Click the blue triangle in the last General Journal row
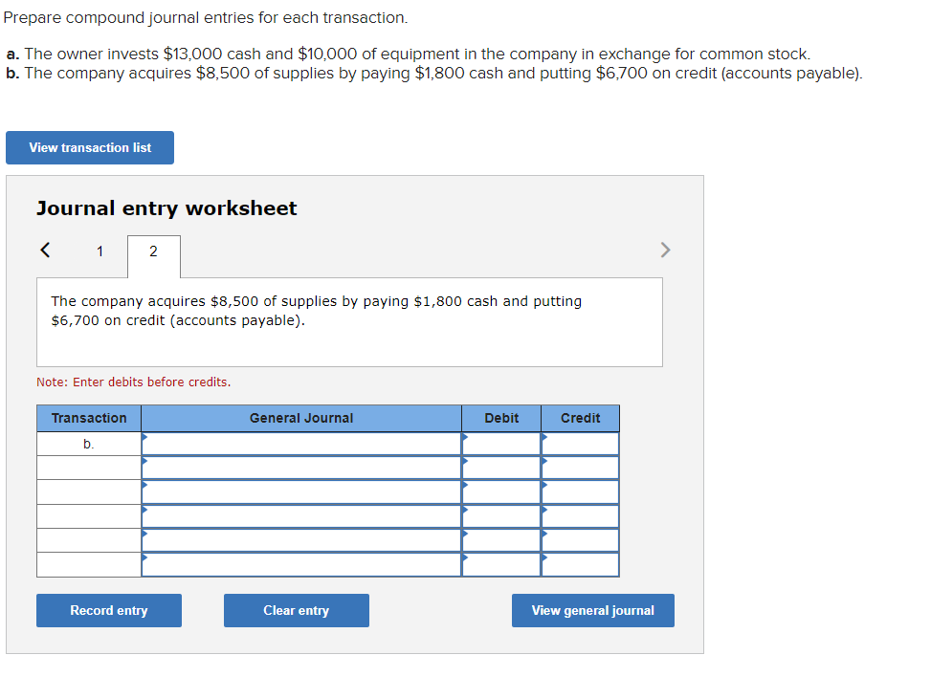Image resolution: width=931 pixels, height=677 pixels. (x=145, y=559)
